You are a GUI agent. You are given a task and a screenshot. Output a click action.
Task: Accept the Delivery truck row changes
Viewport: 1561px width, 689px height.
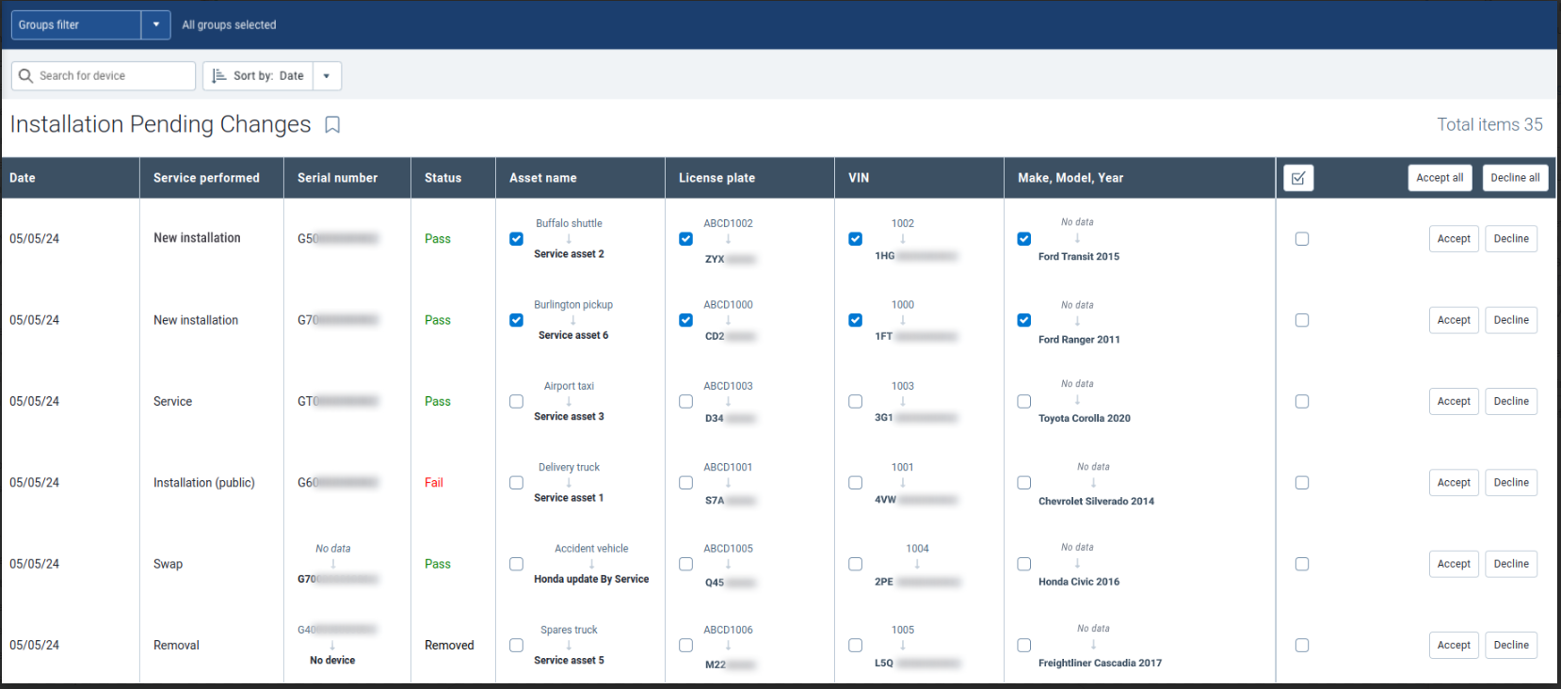tap(1454, 483)
